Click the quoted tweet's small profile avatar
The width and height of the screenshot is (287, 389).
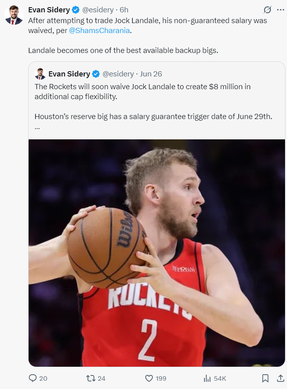click(40, 74)
